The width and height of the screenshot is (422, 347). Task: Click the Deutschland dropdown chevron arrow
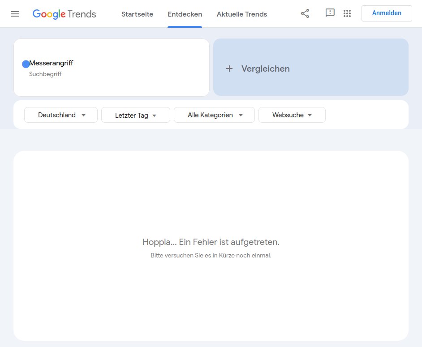(84, 115)
